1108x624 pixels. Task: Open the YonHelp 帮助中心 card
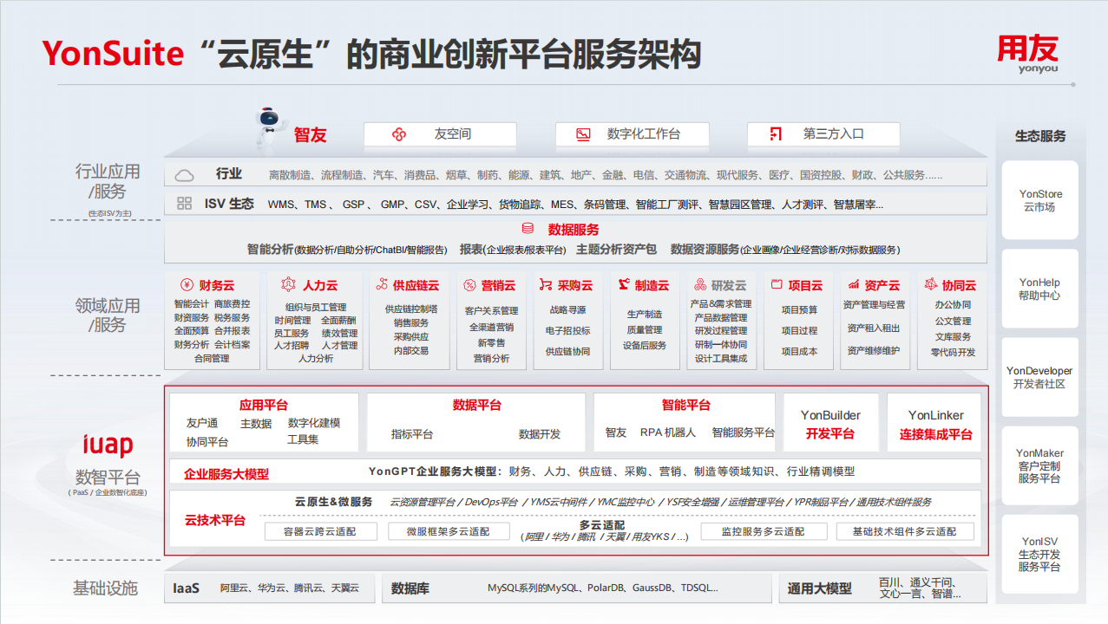[x=1040, y=289]
